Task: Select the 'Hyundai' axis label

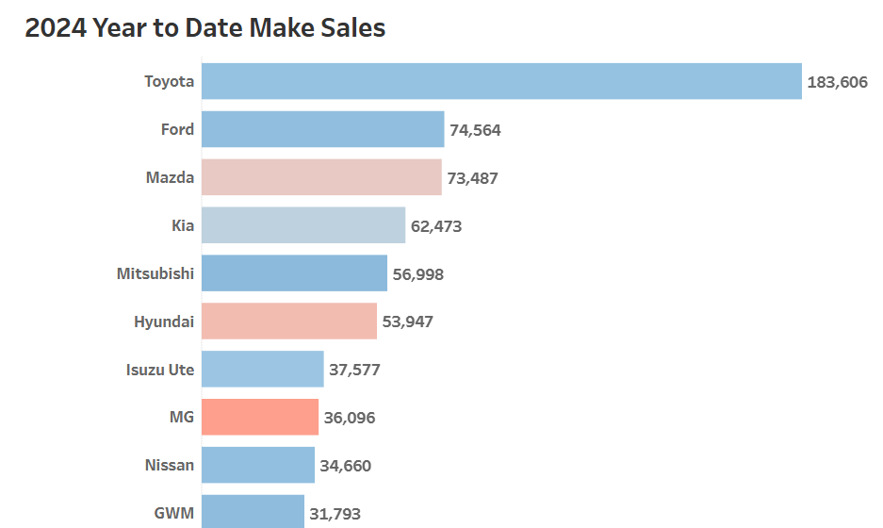Action: (164, 322)
